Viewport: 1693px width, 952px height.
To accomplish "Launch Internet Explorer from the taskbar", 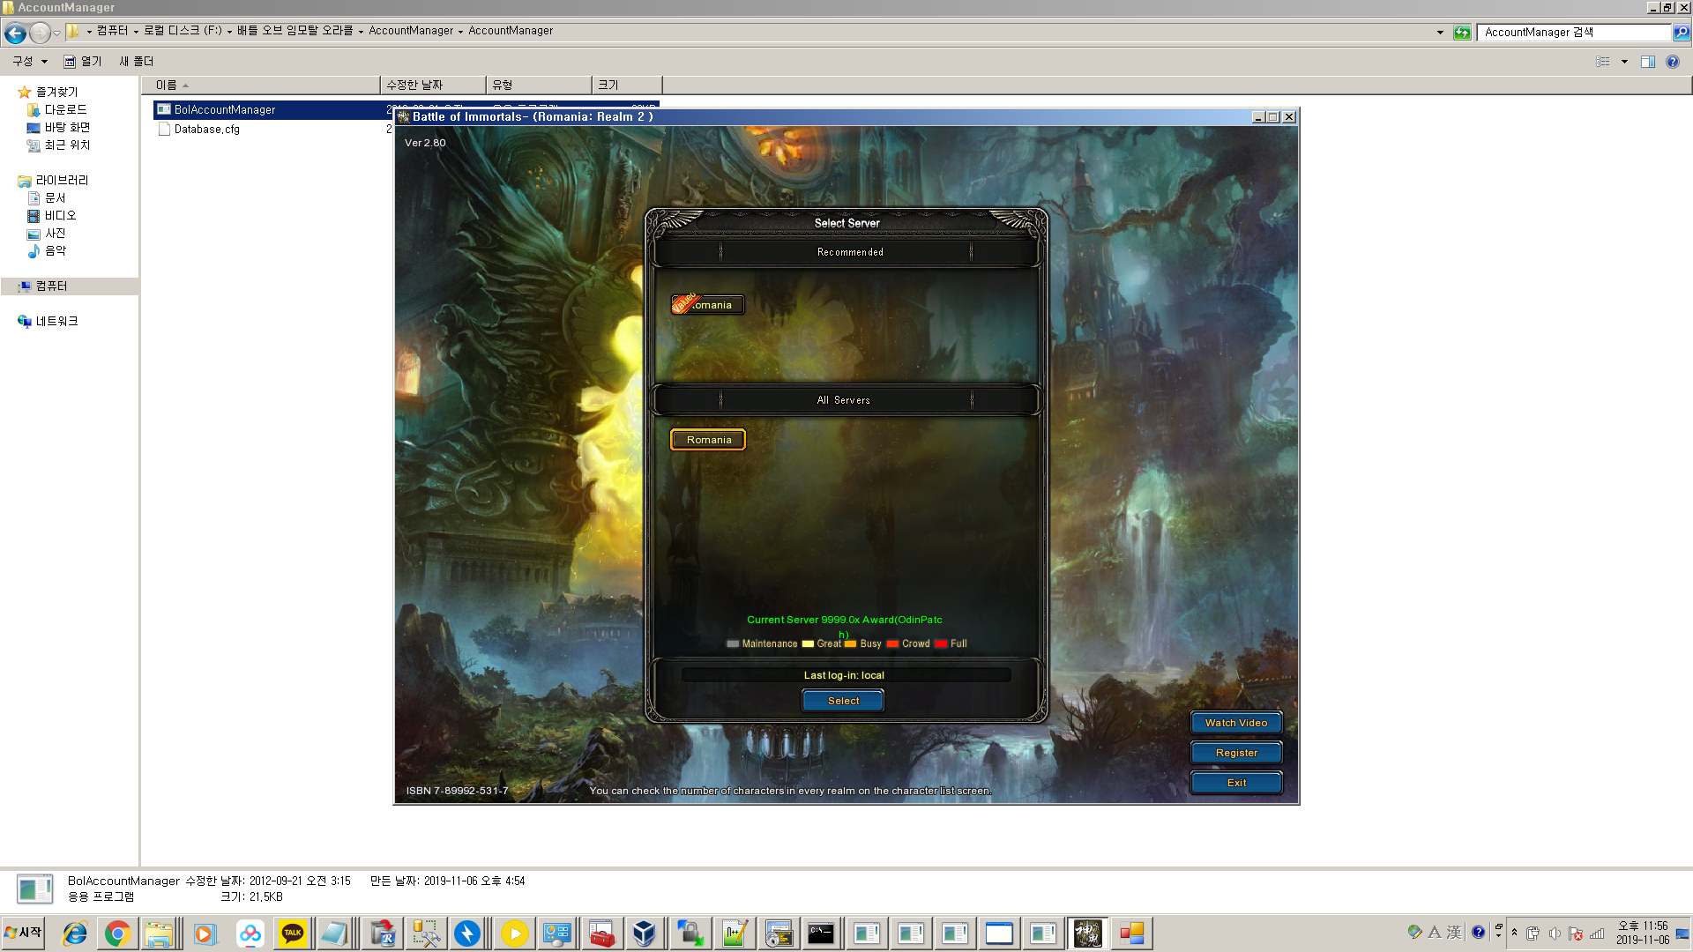I will (x=74, y=933).
